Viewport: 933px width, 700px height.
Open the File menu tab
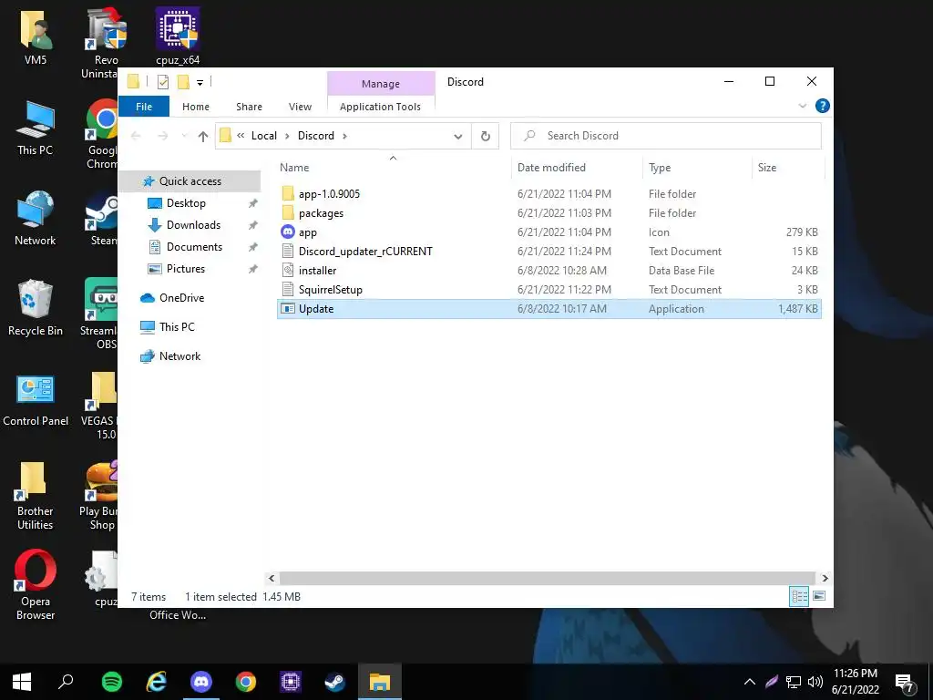click(144, 107)
